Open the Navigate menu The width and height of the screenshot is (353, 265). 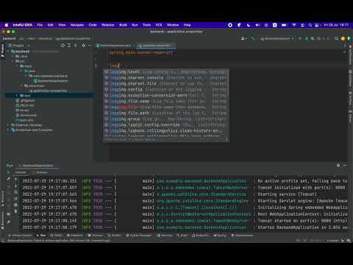pyautogui.click(x=77, y=25)
